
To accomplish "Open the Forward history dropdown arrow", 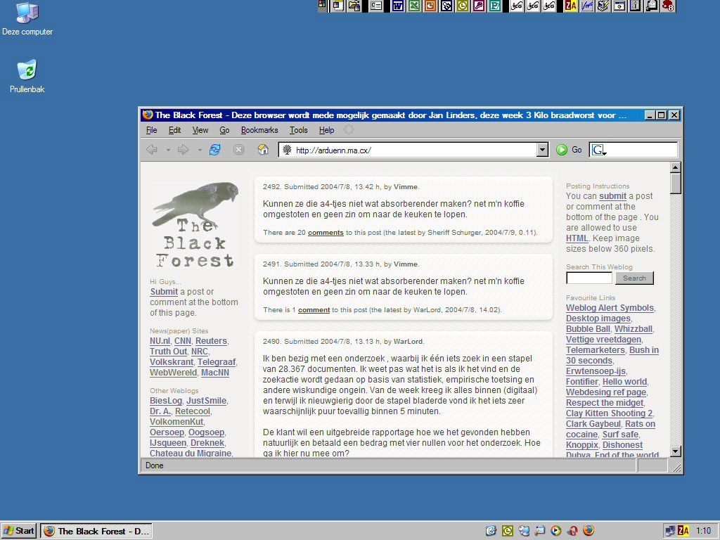I will point(200,150).
